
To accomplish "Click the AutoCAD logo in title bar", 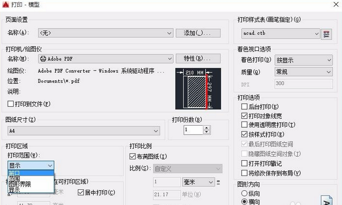I will pyautogui.click(x=6, y=5).
